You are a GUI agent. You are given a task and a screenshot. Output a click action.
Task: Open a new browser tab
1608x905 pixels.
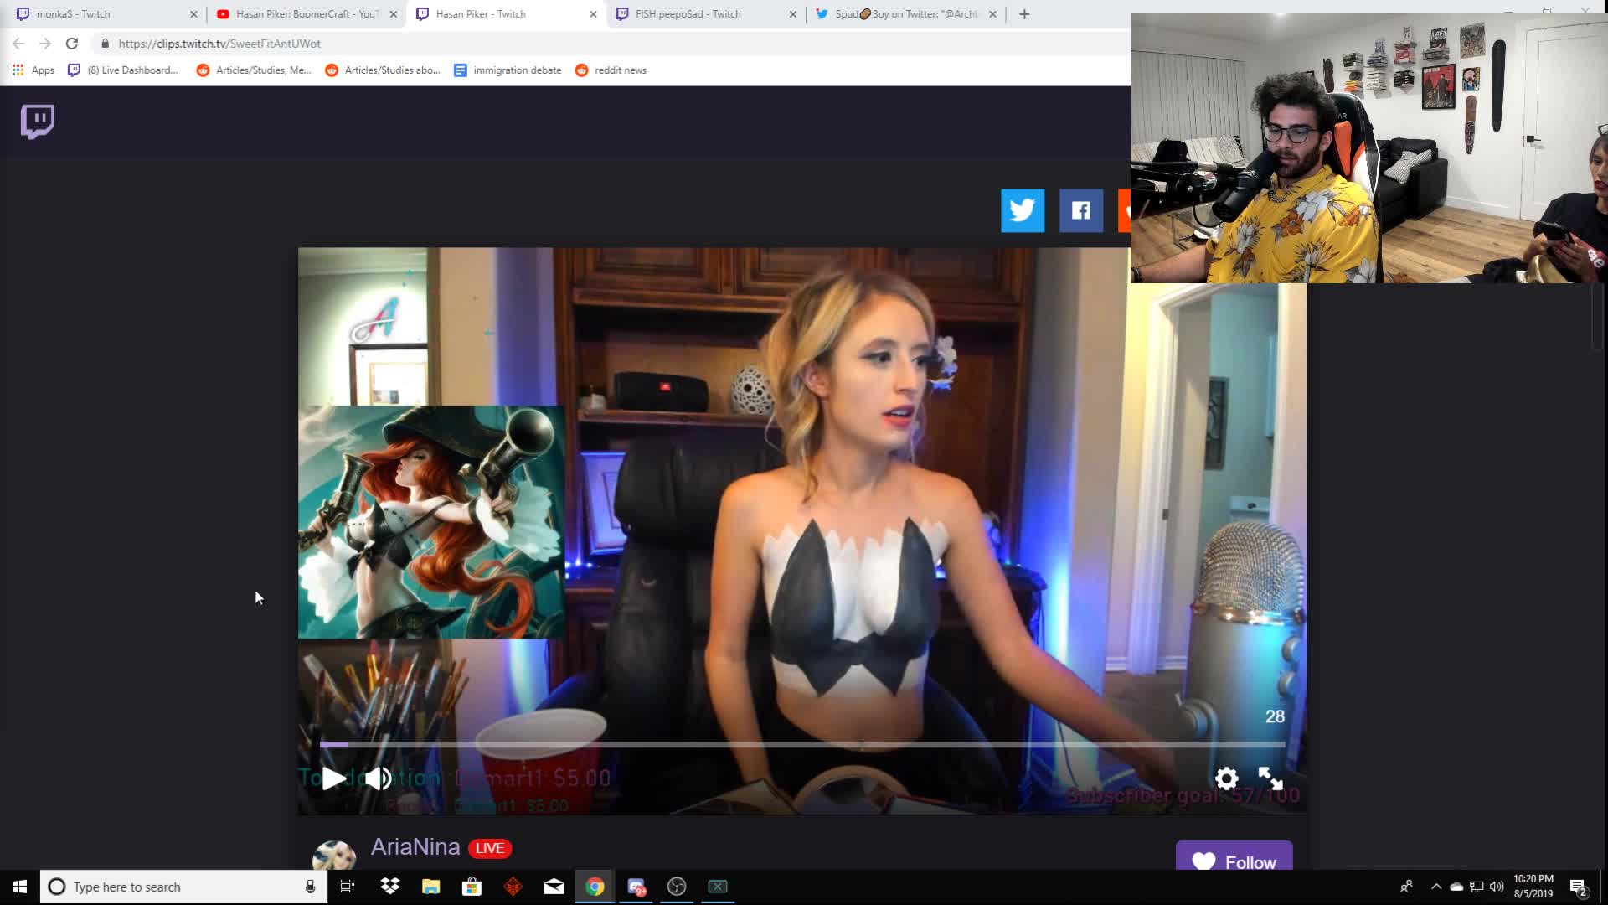click(1024, 14)
